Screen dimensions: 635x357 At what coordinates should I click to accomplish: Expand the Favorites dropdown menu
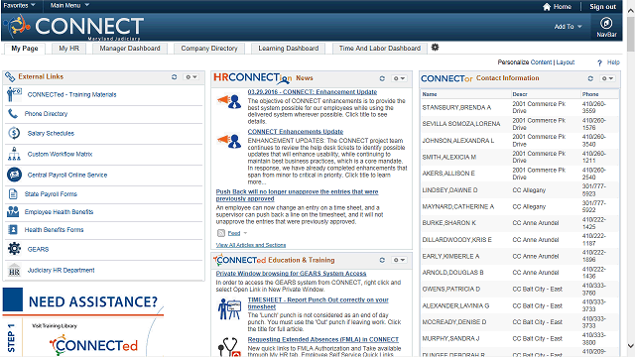(19, 5)
